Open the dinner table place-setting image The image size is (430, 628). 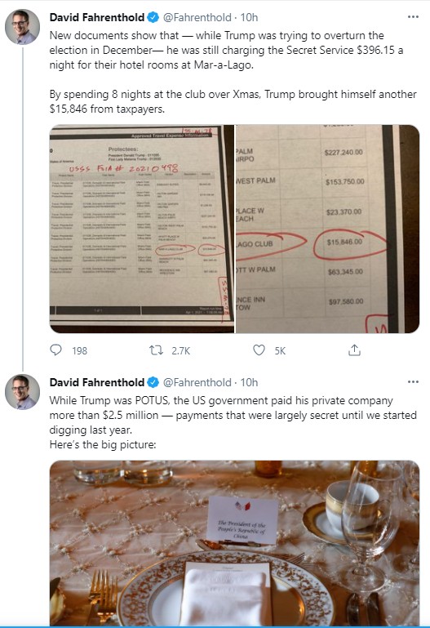234,544
